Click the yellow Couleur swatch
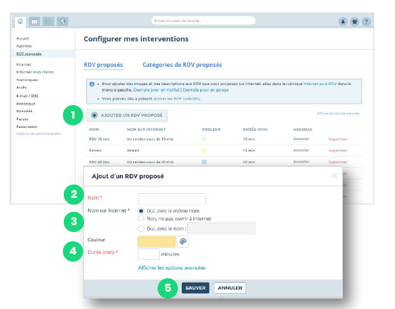Viewport: 395px width, 309px height. click(x=156, y=242)
